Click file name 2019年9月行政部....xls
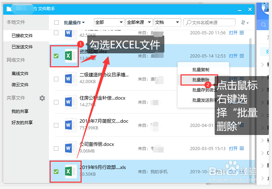The width and height of the screenshot is (272, 189). [x=103, y=167]
